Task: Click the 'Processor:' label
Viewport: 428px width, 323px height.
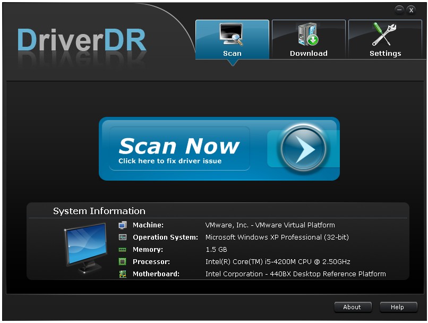Action: click(151, 261)
